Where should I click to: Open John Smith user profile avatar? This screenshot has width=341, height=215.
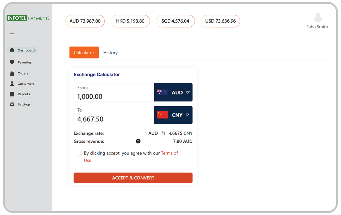pos(318,17)
